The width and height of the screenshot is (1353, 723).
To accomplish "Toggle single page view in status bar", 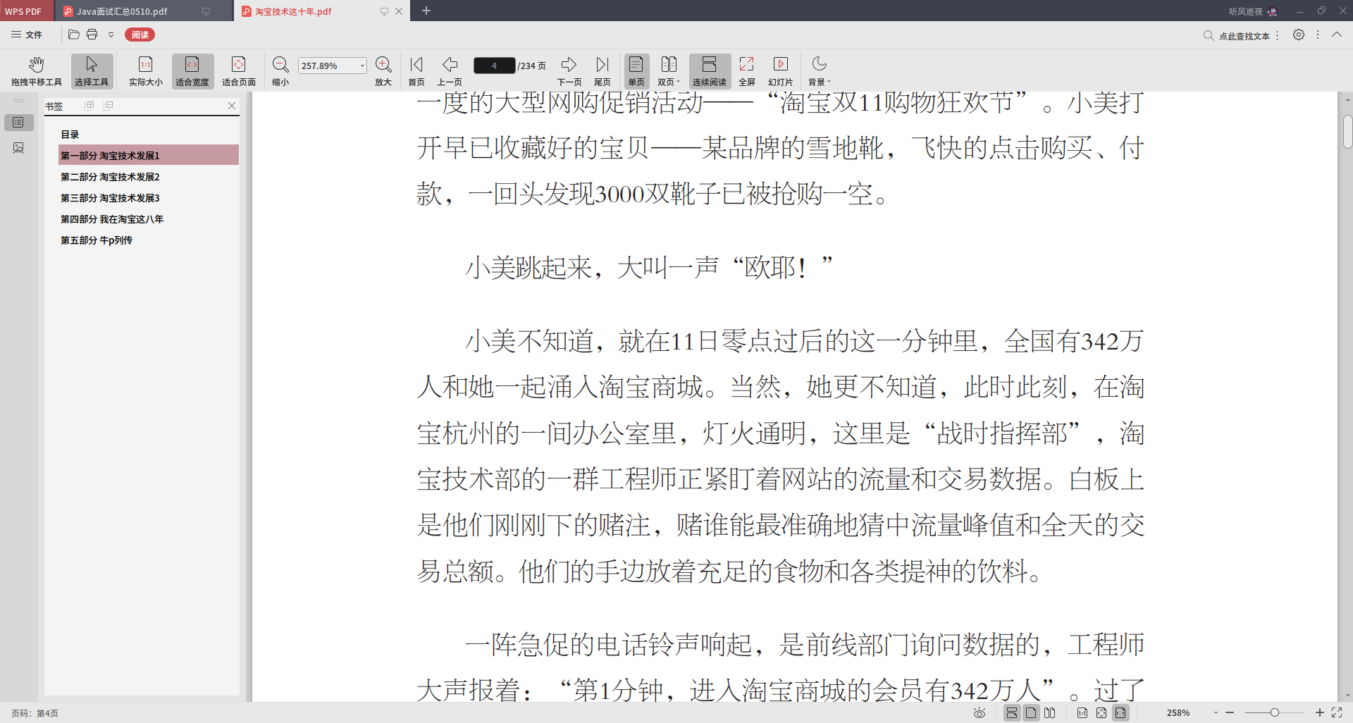I will [1031, 713].
